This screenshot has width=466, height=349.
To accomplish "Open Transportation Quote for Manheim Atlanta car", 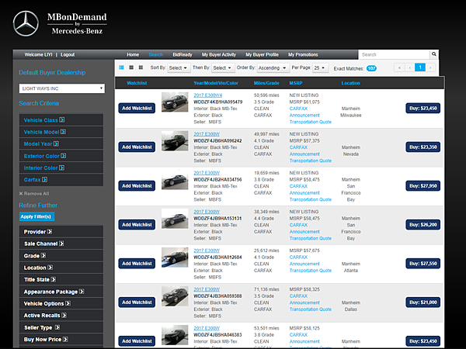I will [310, 271].
